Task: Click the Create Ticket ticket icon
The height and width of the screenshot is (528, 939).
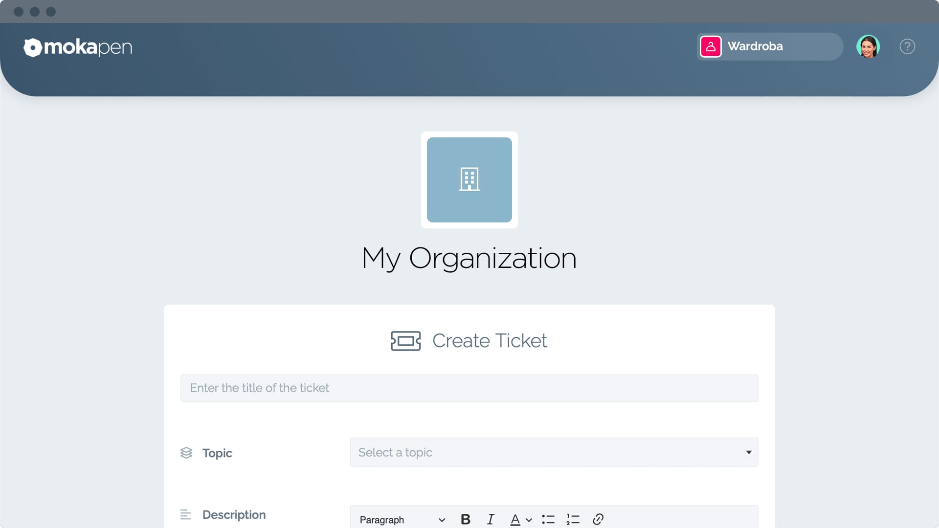Action: (405, 341)
